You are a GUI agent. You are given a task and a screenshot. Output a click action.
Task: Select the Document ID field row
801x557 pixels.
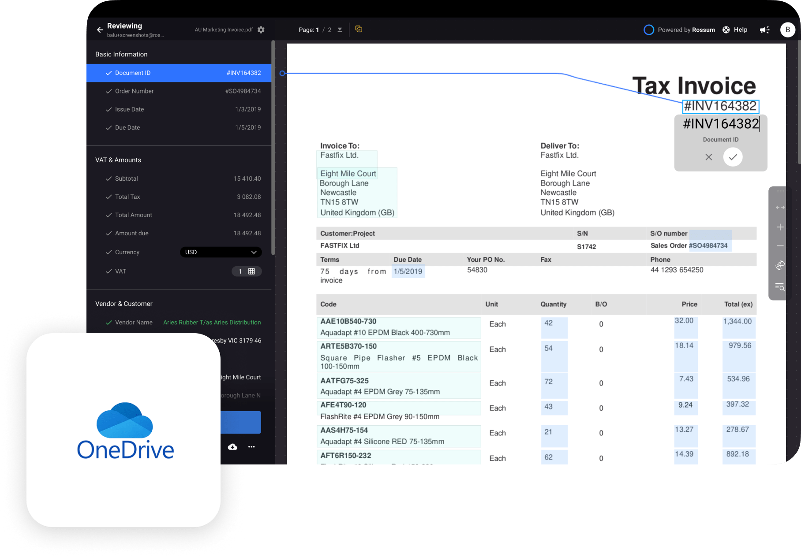point(179,73)
